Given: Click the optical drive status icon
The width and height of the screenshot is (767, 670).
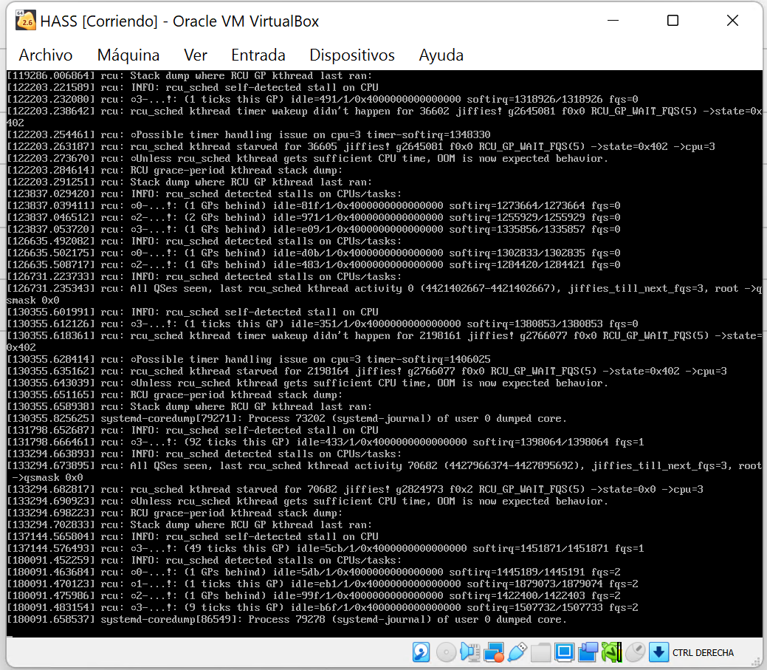Looking at the screenshot, I should (444, 652).
